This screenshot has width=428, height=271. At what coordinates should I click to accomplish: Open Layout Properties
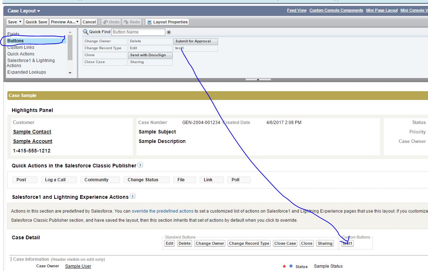point(167,22)
